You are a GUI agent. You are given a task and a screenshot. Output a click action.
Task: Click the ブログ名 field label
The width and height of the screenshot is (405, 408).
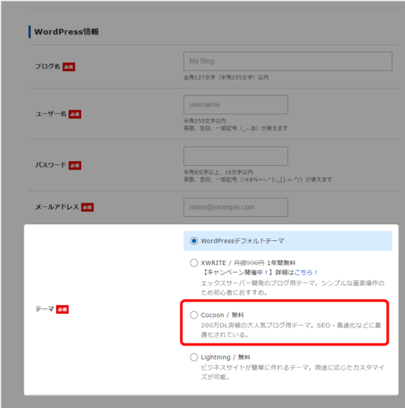pyautogui.click(x=47, y=66)
